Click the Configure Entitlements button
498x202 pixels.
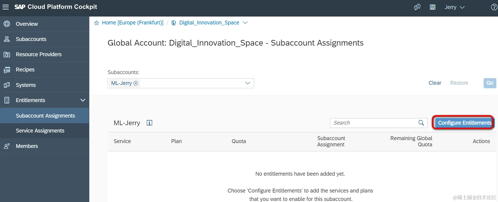point(464,123)
